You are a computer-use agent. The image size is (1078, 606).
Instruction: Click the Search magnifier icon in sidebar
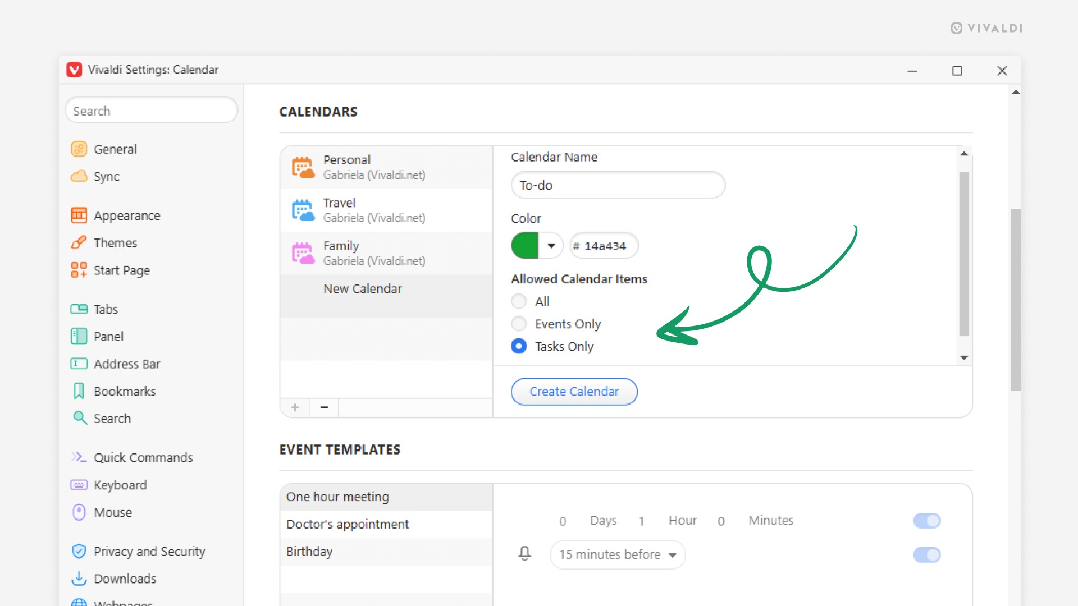[x=80, y=418]
